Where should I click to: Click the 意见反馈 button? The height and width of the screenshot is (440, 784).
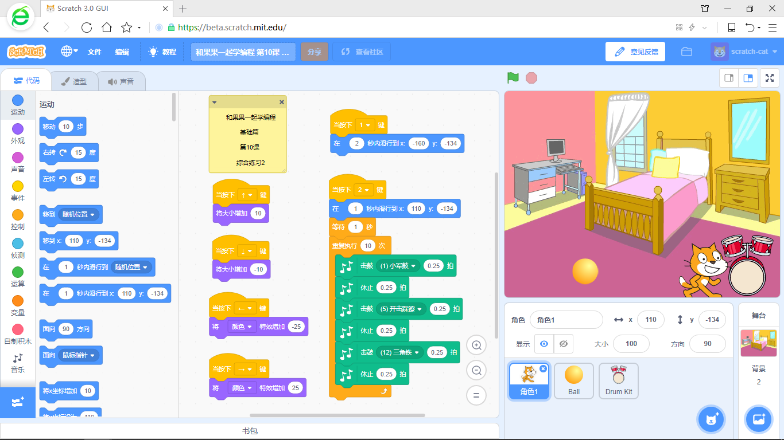(636, 52)
